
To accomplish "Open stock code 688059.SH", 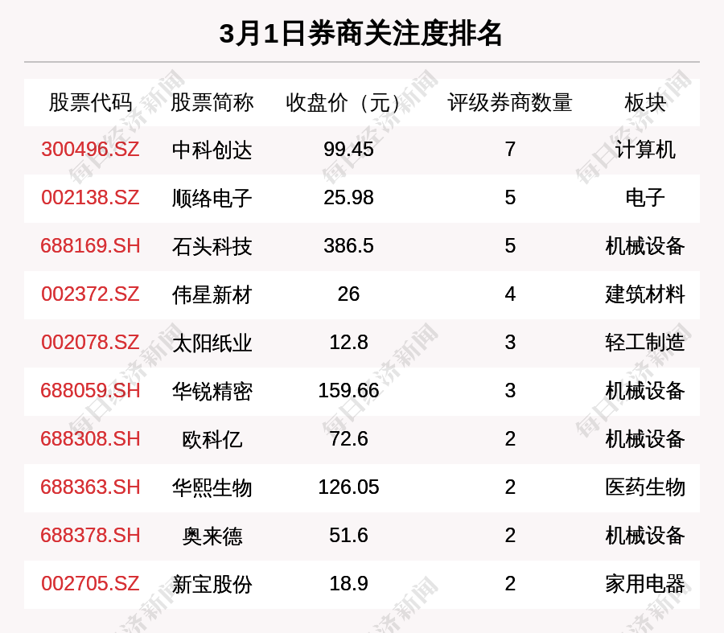I will click(x=90, y=391).
